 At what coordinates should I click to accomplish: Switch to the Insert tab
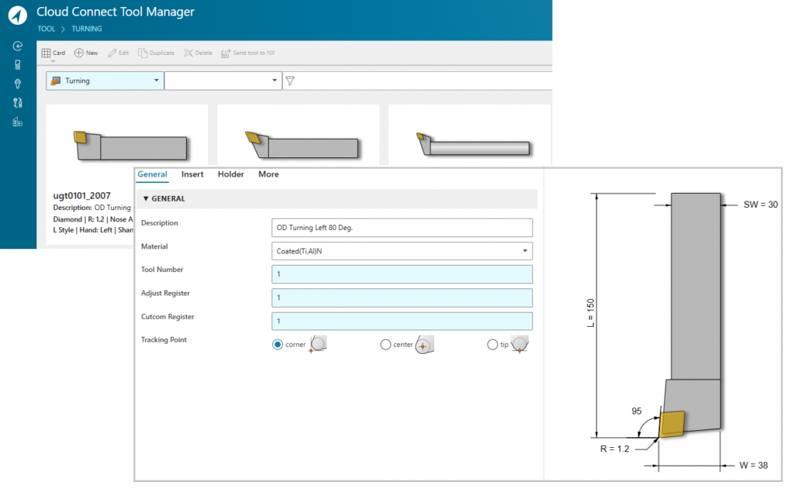point(192,174)
